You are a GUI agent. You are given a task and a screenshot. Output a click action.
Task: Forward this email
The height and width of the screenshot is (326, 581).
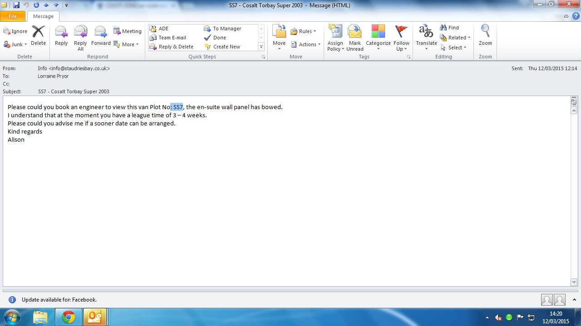[101, 36]
